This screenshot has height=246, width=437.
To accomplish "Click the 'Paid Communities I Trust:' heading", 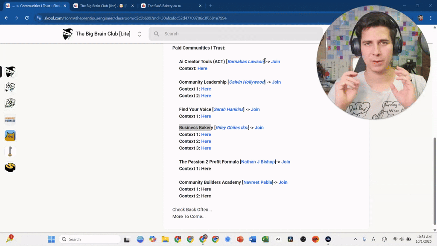I will [x=199, y=48].
